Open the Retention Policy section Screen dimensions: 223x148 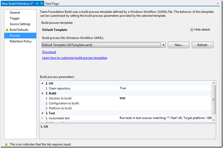coord(21,41)
